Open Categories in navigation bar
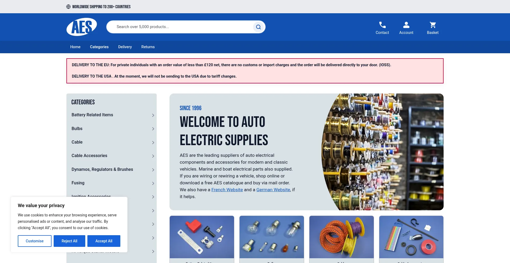510x263 pixels. (99, 47)
